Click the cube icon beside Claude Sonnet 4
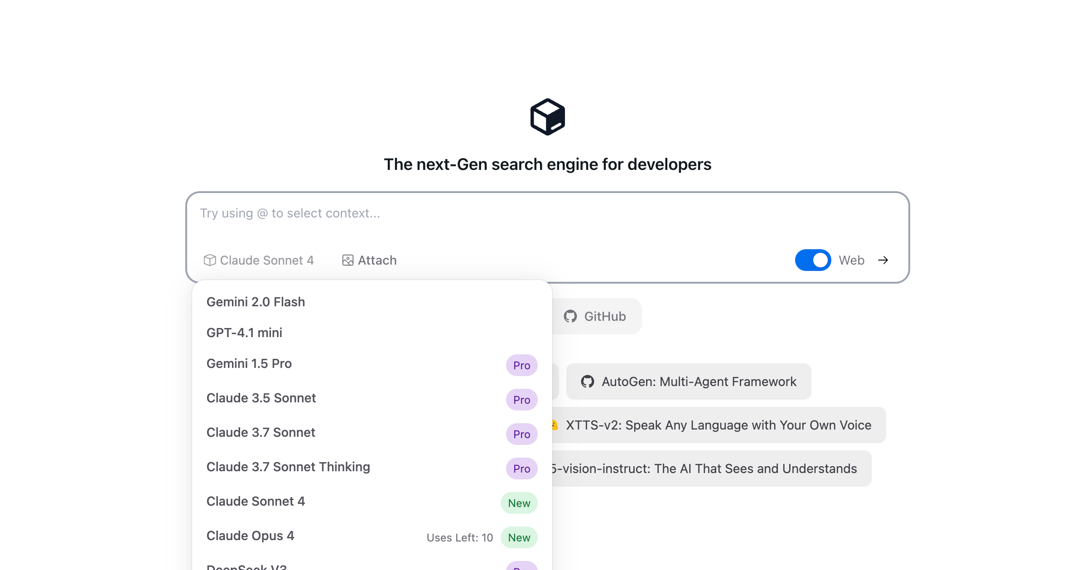Viewport: 1071px width, 570px height. pos(209,260)
